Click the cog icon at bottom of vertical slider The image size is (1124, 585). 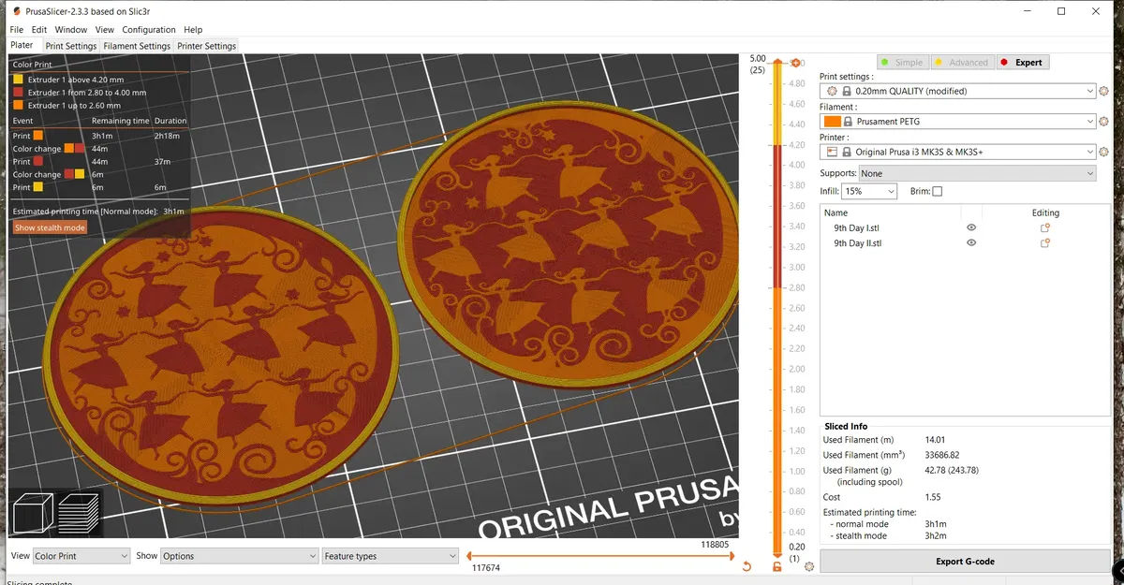click(x=809, y=567)
